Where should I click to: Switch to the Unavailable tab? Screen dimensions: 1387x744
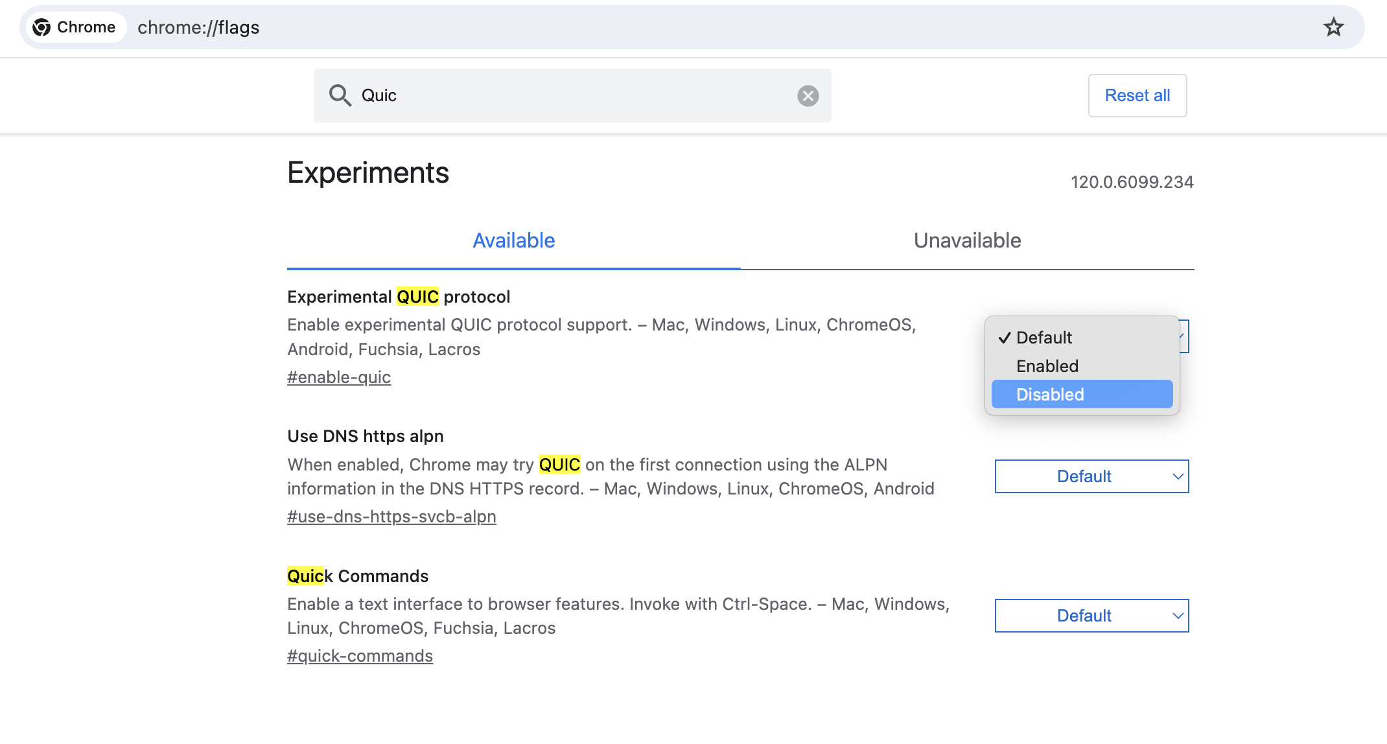tap(967, 240)
